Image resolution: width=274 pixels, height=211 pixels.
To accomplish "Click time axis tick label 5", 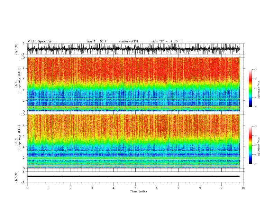I will pos(135,188).
